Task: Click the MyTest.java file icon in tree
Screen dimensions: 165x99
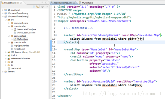Action: click(15, 39)
